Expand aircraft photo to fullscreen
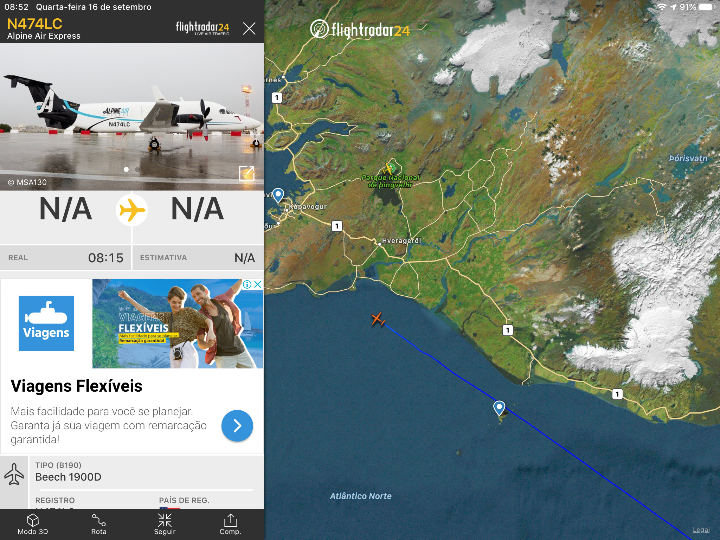Screen dimensions: 720x540 [x=246, y=173]
